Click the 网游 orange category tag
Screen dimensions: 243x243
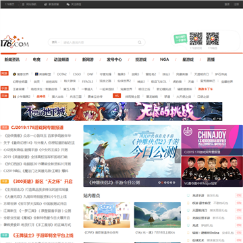pos(5,74)
